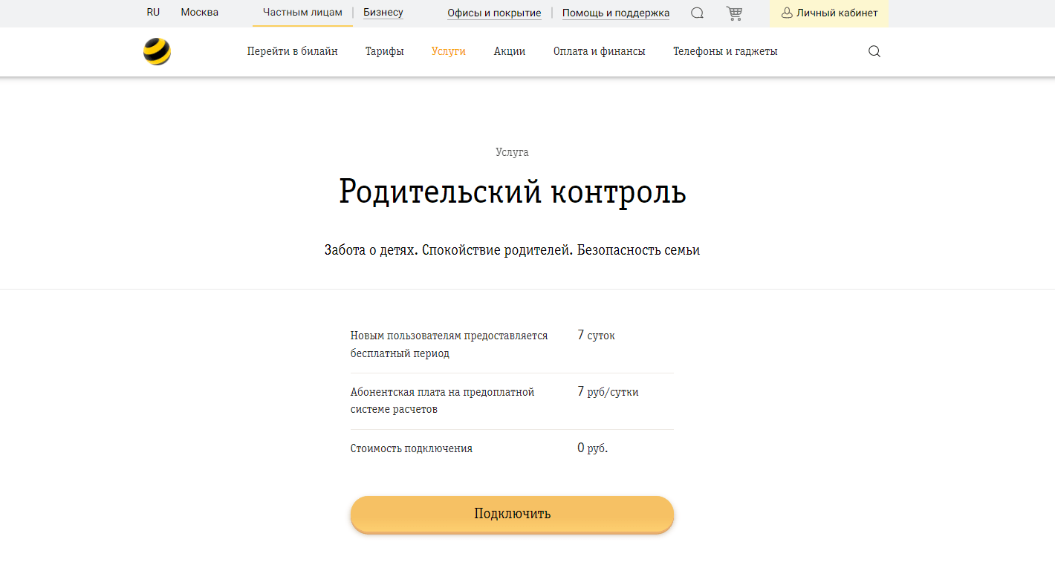
Task: Open the Тарифы menu item
Action: [384, 51]
